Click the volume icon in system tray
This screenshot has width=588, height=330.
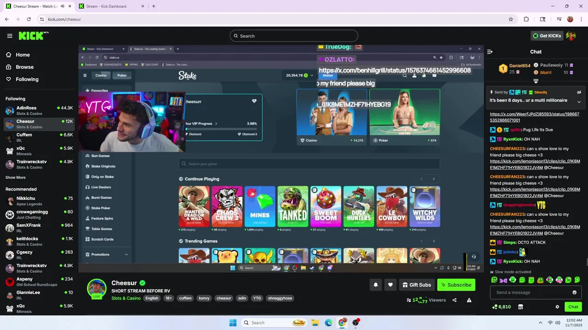558,323
